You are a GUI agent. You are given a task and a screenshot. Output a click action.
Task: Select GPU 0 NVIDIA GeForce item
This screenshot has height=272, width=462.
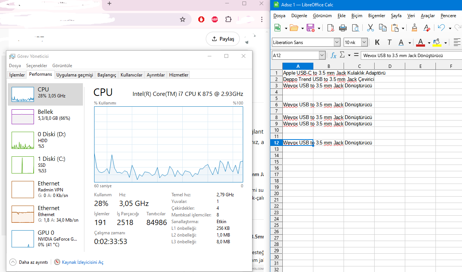pos(45,239)
